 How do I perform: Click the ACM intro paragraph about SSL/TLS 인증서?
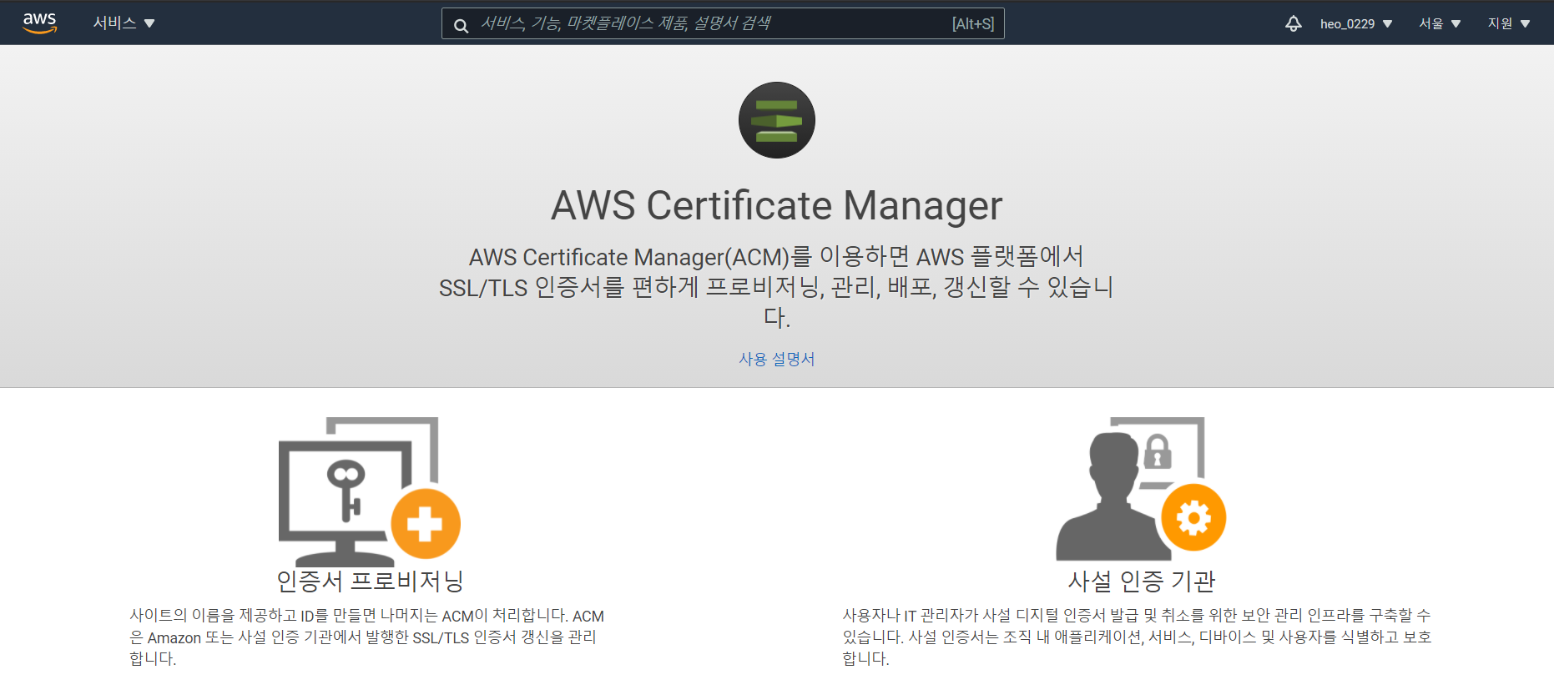(x=777, y=287)
